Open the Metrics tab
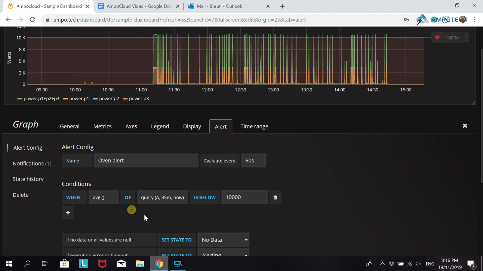 [102, 126]
